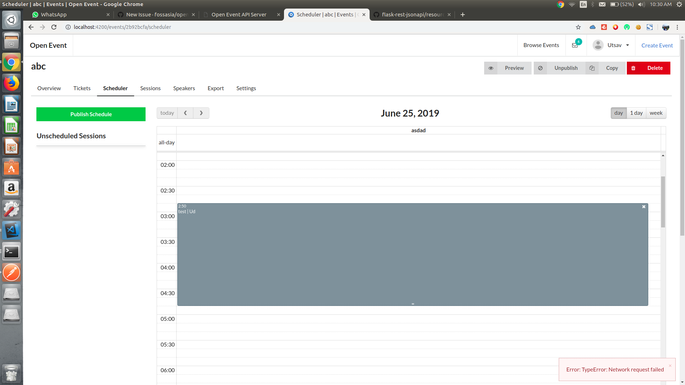
Task: Open a new browser tab
Action: point(463,15)
